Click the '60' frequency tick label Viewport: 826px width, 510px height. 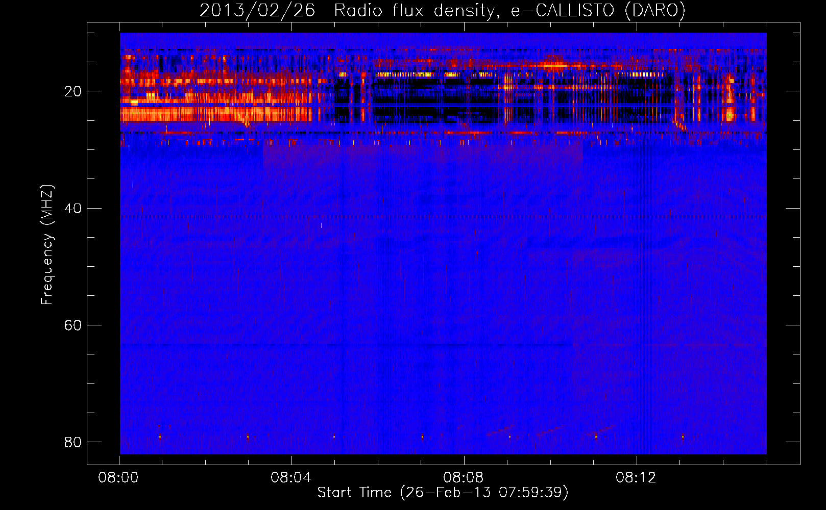tap(73, 325)
